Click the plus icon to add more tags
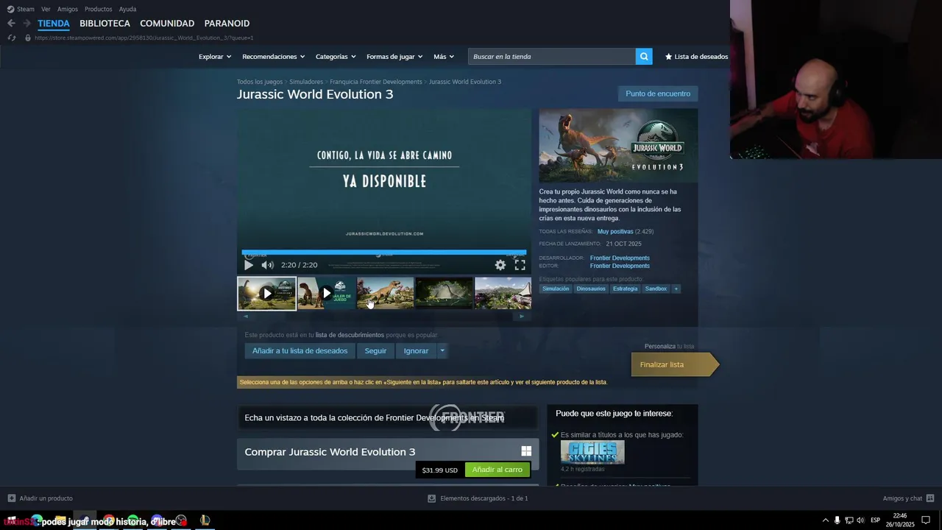Image resolution: width=942 pixels, height=530 pixels. pyautogui.click(x=676, y=289)
